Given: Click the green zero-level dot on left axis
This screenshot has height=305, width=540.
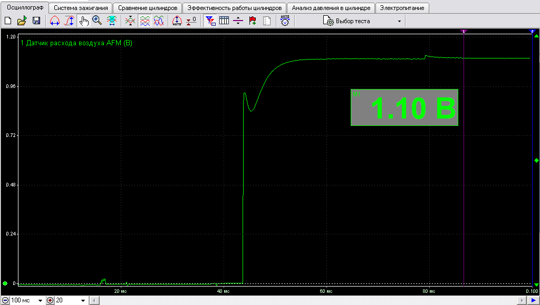Looking at the screenshot, I should 5,283.
